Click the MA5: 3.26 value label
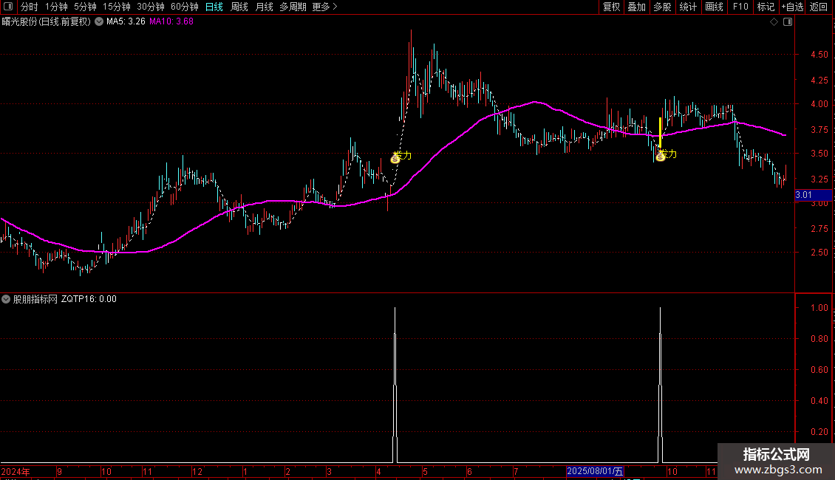835x480 pixels. coord(126,22)
